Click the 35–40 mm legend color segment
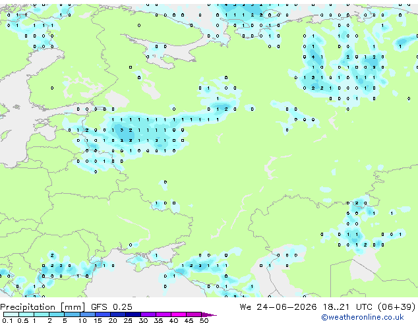 click(x=163, y=314)
